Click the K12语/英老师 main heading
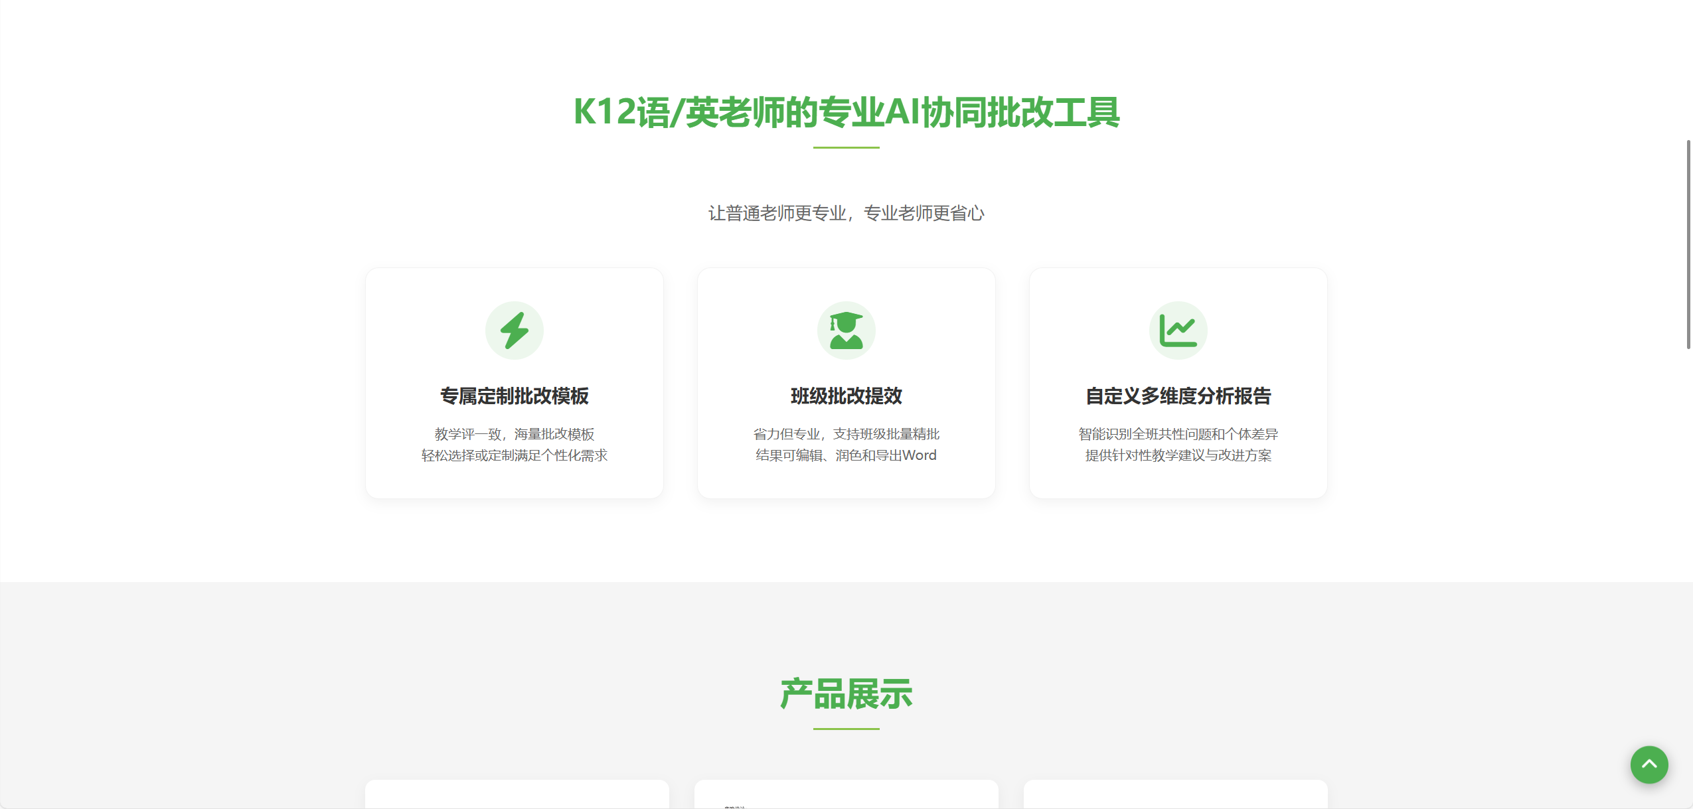 point(846,111)
